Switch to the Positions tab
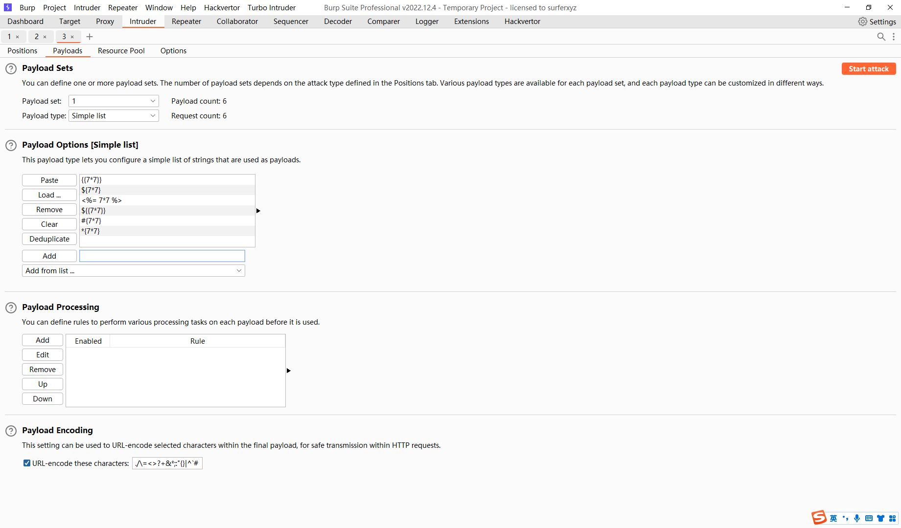Screen dimensions: 901x528 23,51
